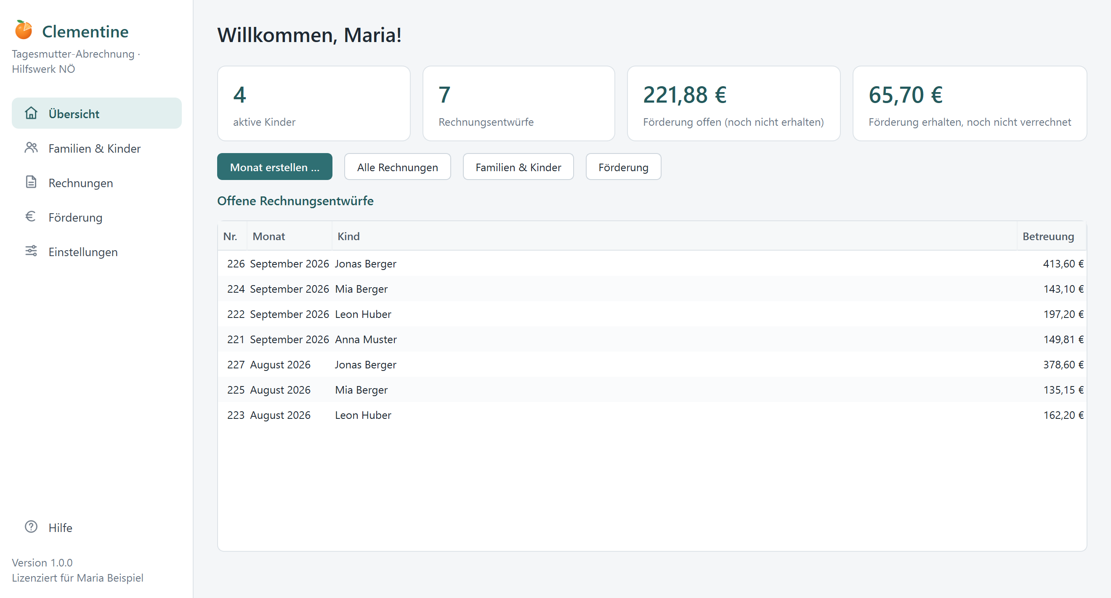The image size is (1111, 598).
Task: Select the Rechnungsentwürfe card
Action: (518, 103)
